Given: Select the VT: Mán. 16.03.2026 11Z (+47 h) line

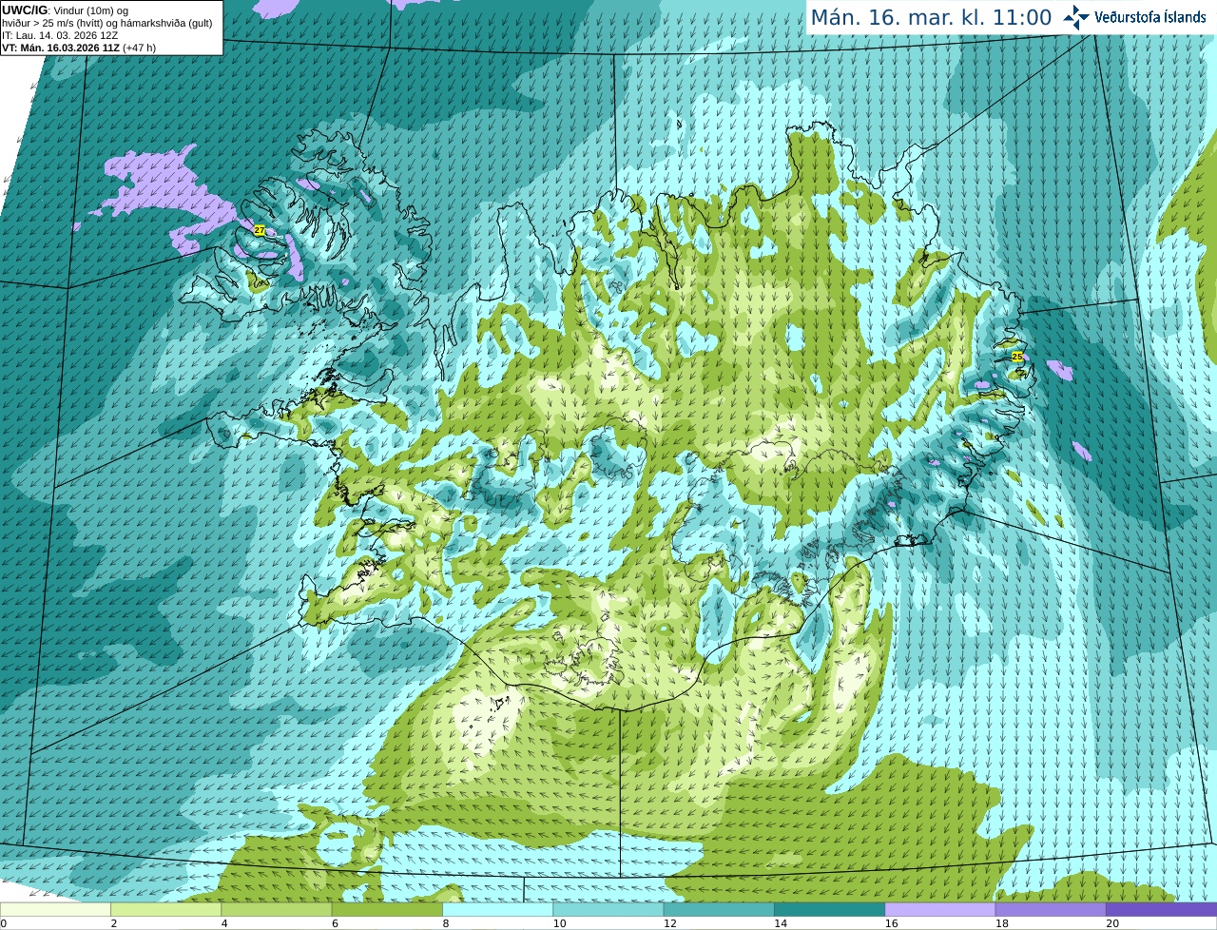Looking at the screenshot, I should click(79, 48).
